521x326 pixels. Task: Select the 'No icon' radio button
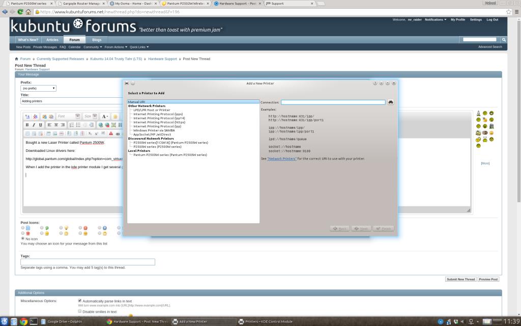coord(22,238)
